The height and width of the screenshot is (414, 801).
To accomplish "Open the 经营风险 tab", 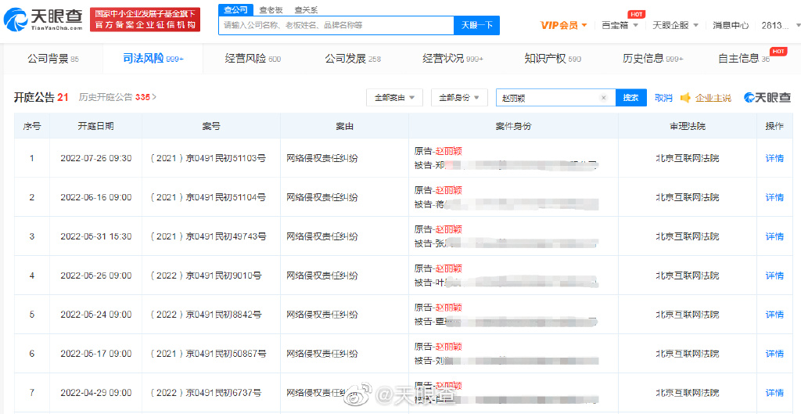I will 252,59.
